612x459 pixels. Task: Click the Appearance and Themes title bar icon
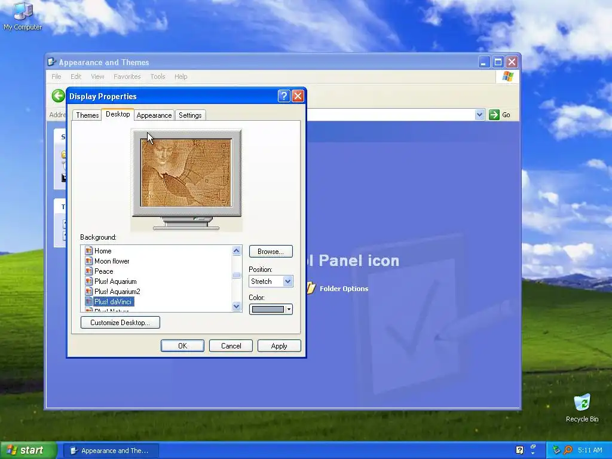point(51,62)
